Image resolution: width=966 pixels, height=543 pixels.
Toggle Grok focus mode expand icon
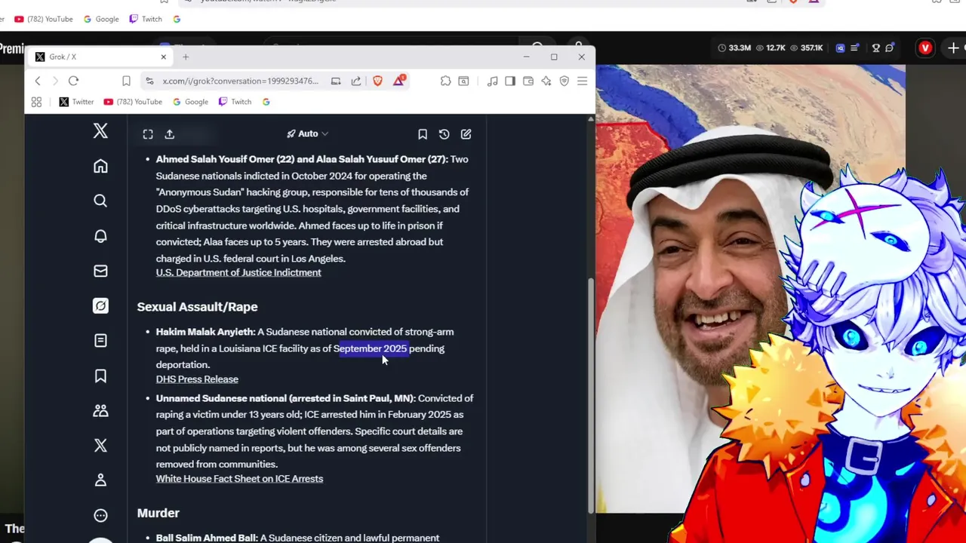148,134
